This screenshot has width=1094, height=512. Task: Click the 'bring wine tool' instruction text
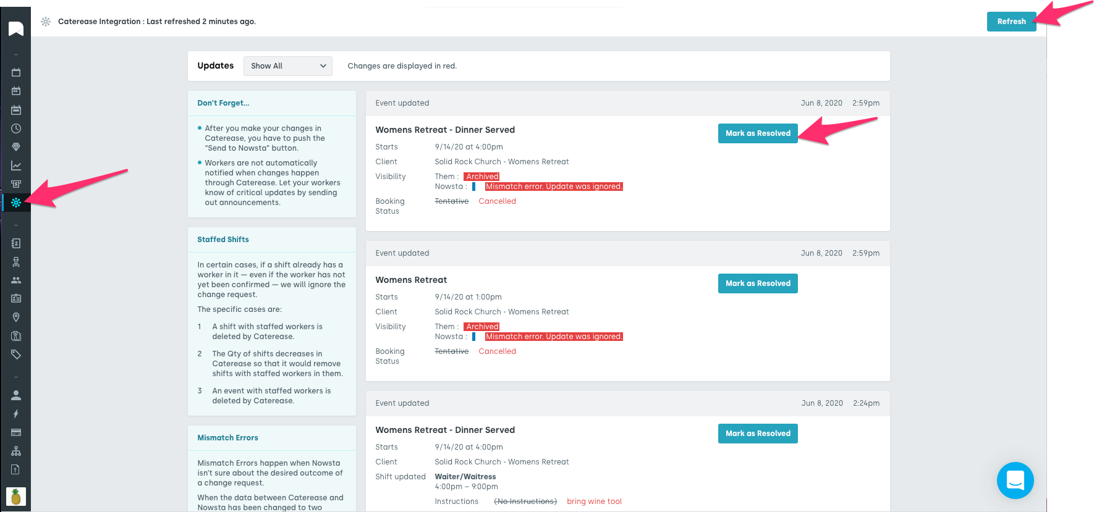point(594,502)
